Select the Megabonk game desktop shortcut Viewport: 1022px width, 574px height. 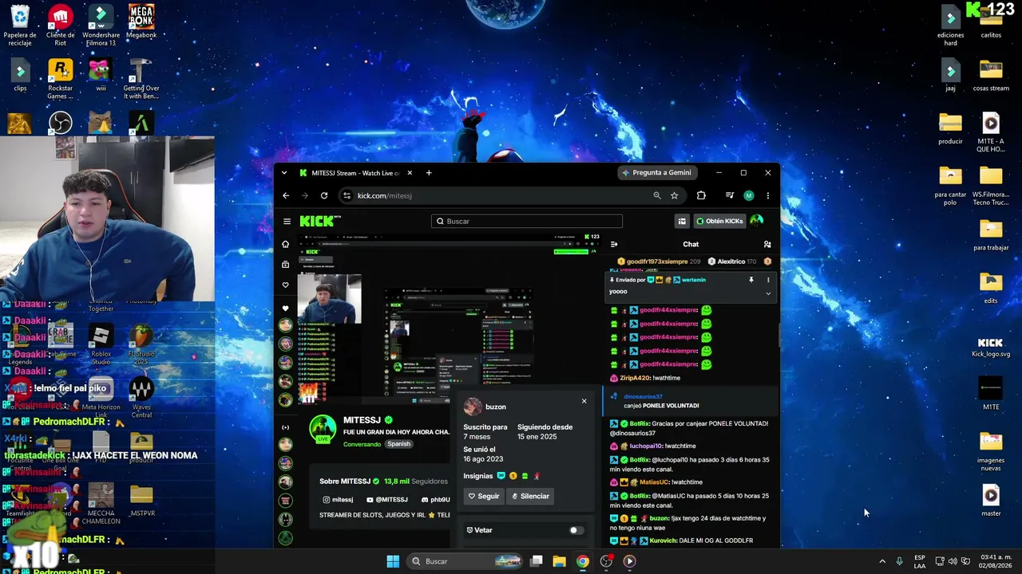pyautogui.click(x=141, y=22)
